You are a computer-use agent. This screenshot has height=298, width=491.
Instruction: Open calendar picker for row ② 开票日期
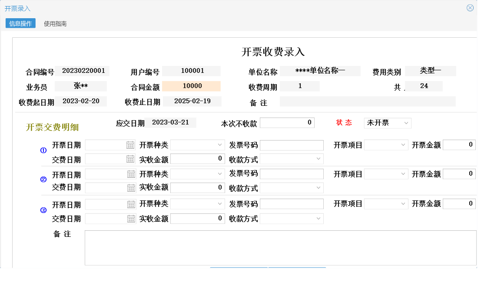pos(132,174)
